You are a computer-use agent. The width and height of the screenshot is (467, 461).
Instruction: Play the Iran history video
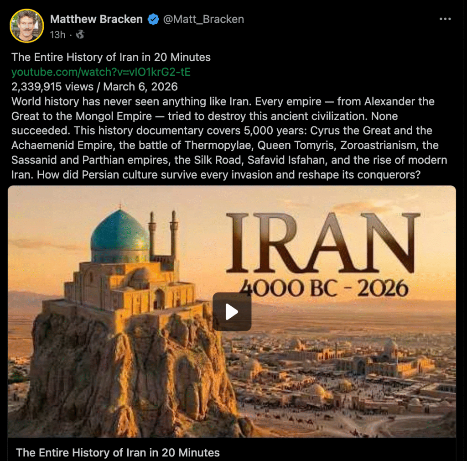[x=232, y=312]
